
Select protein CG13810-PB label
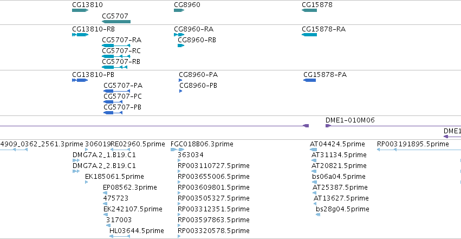pyautogui.click(x=93, y=75)
